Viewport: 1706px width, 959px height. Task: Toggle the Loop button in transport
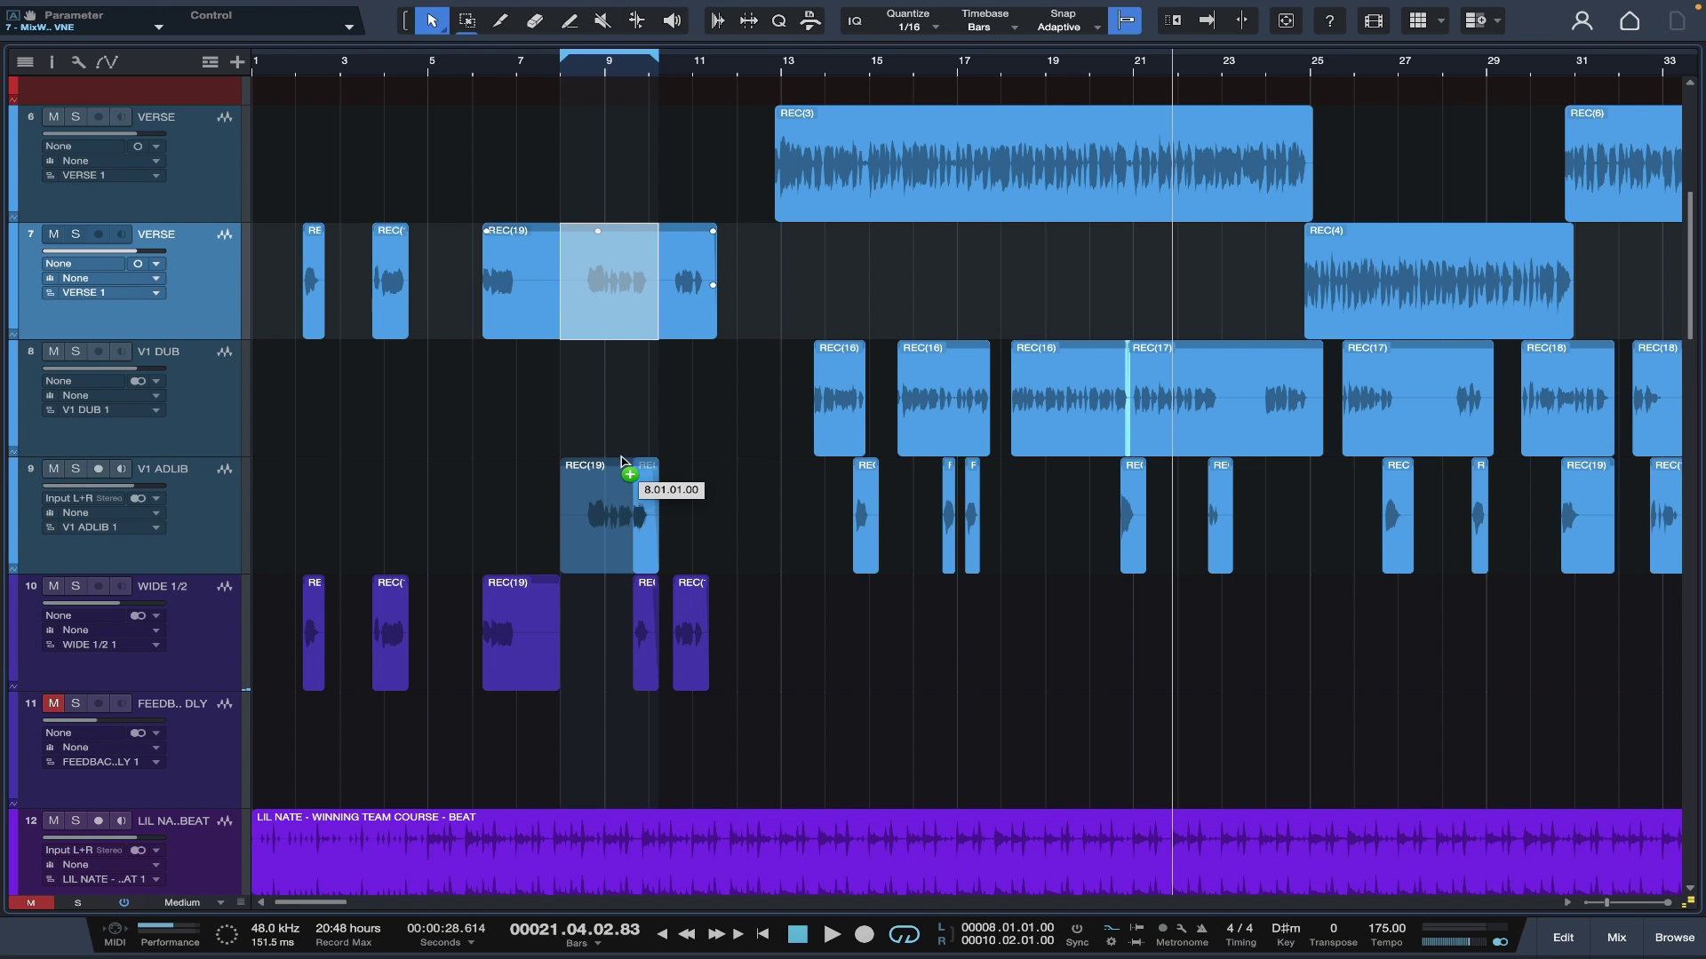904,934
